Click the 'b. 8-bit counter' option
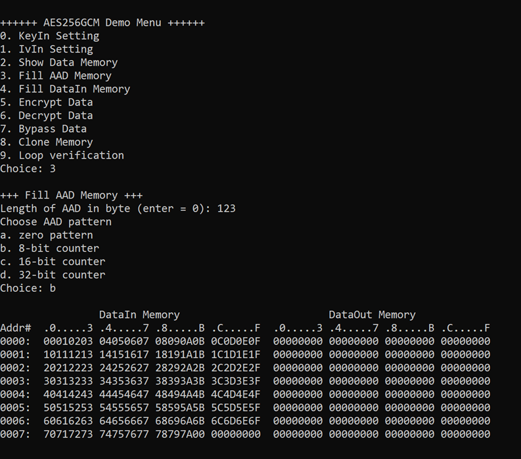This screenshot has height=459, width=521. [x=49, y=248]
